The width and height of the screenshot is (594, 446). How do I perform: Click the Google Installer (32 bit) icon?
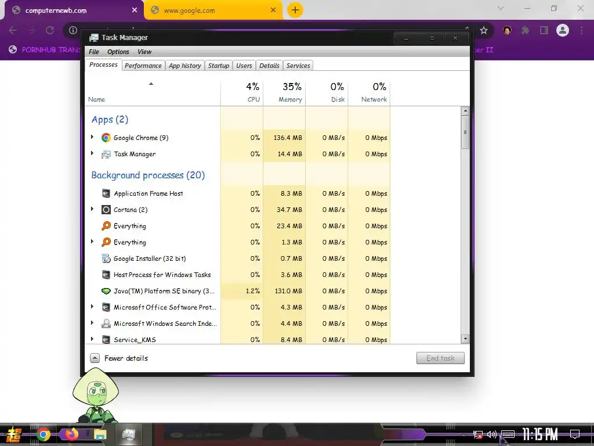[106, 258]
